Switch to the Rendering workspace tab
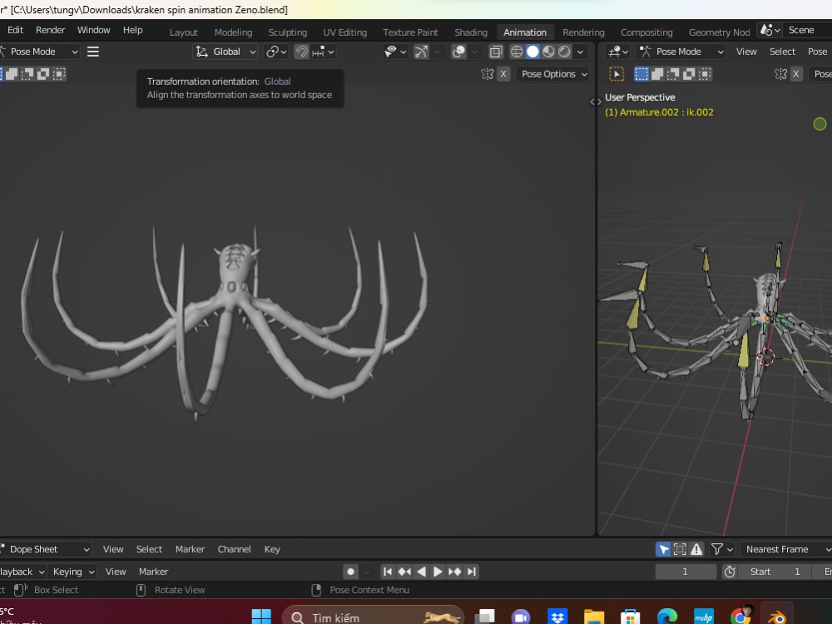 pyautogui.click(x=583, y=32)
